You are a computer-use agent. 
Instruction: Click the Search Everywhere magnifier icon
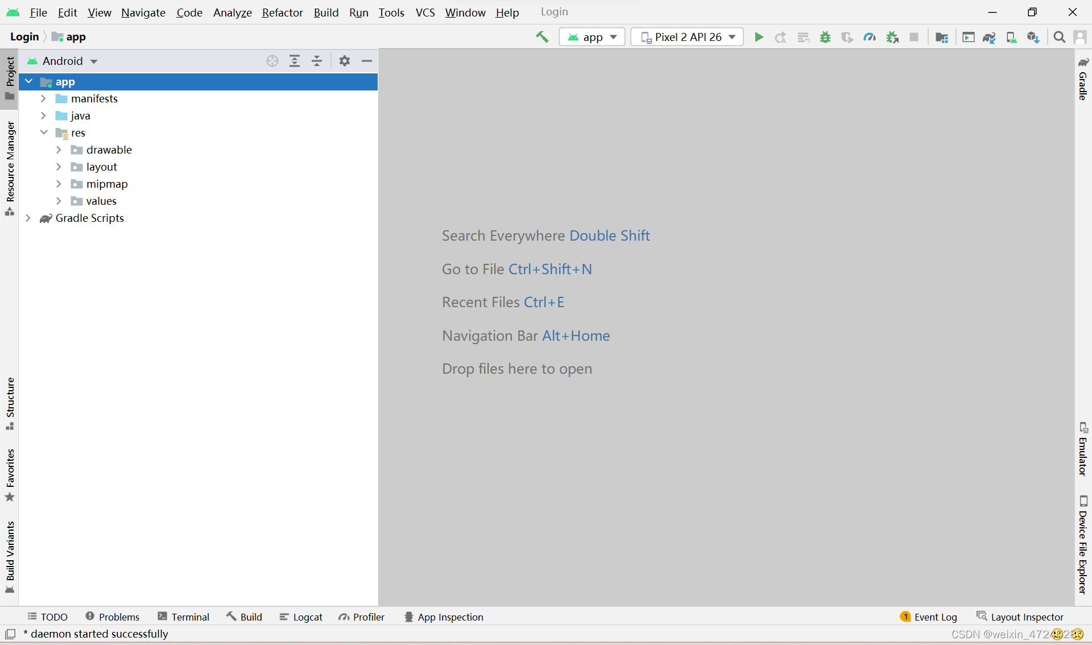tap(1059, 37)
